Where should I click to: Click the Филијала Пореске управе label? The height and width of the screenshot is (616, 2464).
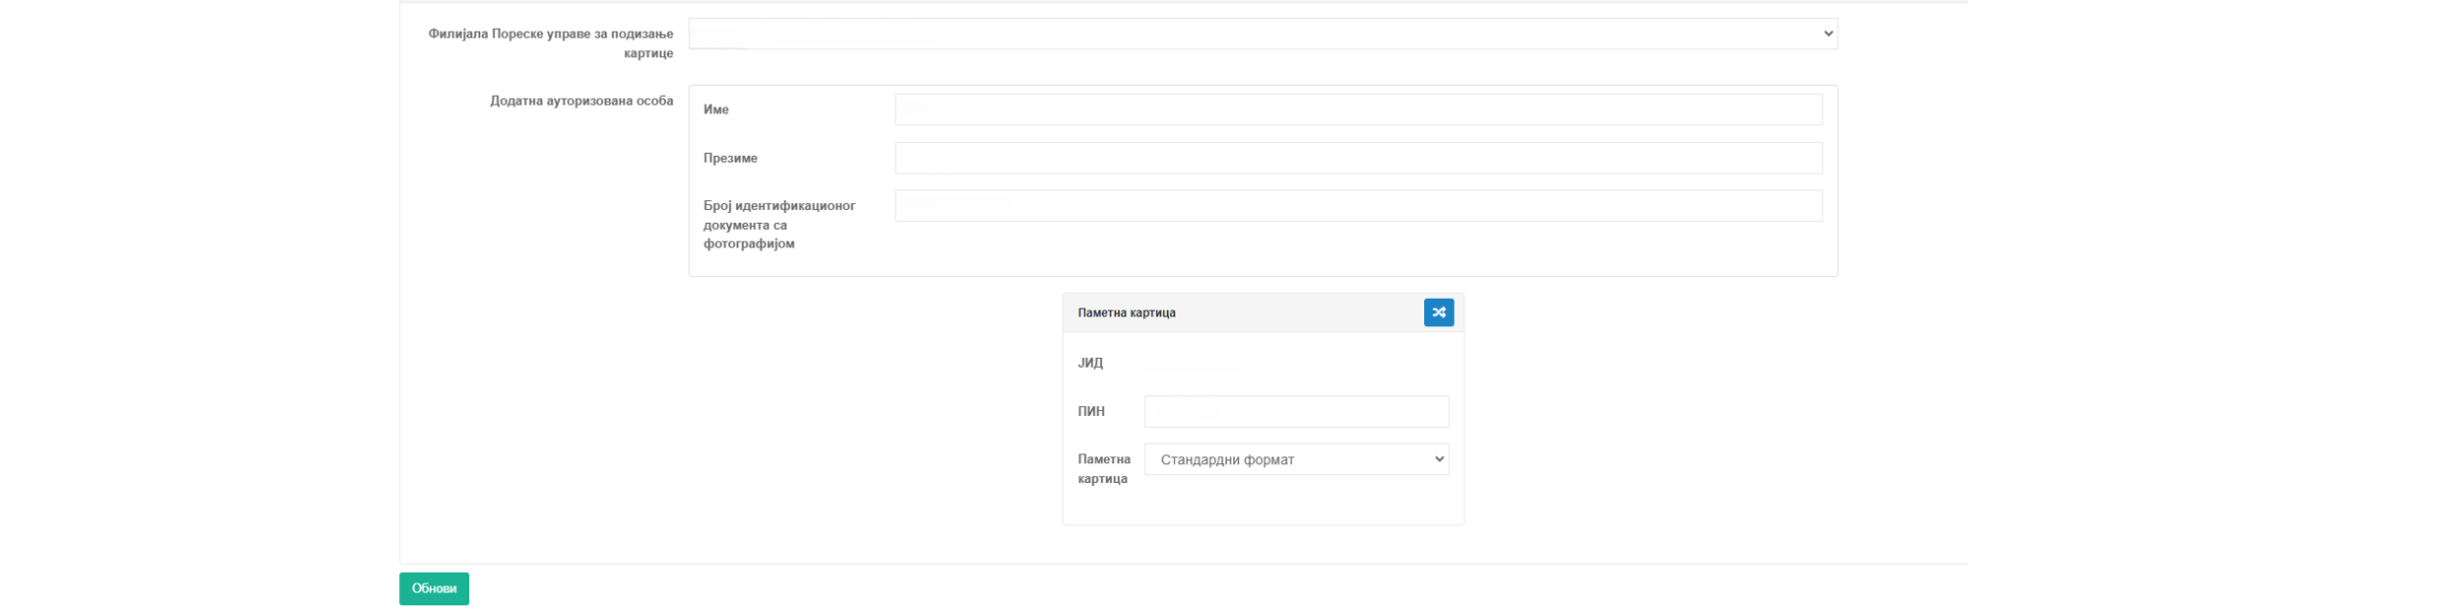(x=551, y=42)
